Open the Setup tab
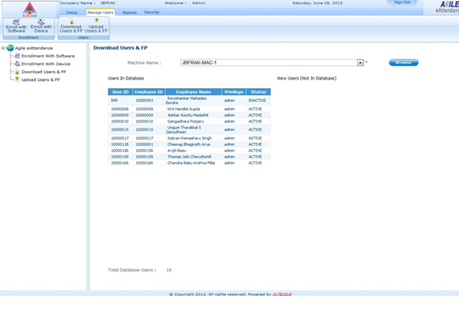459x315 pixels. 72,12
